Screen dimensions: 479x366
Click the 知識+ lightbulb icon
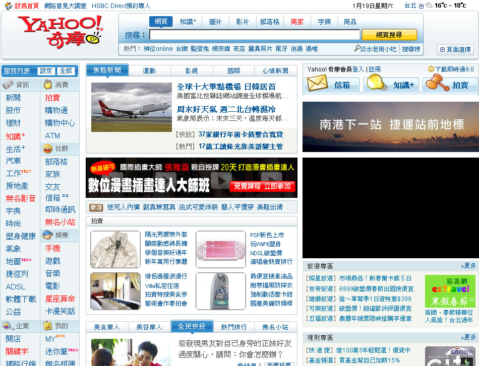pos(377,84)
